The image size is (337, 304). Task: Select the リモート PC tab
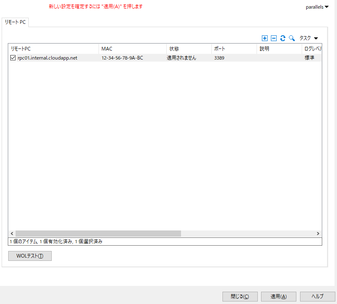pyautogui.click(x=15, y=22)
